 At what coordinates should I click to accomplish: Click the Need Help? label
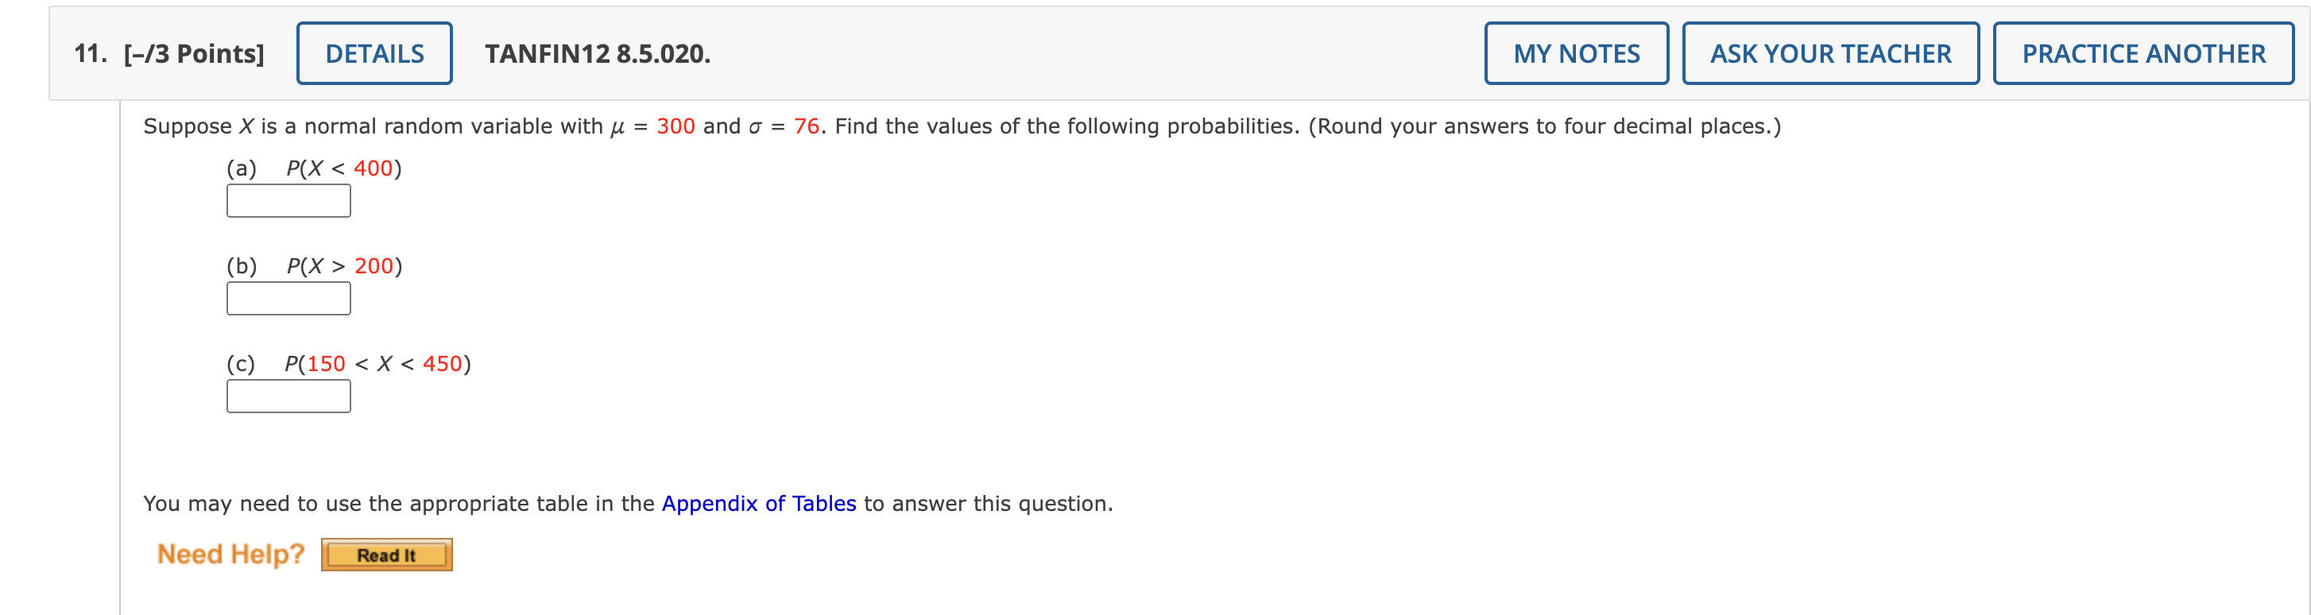[230, 553]
